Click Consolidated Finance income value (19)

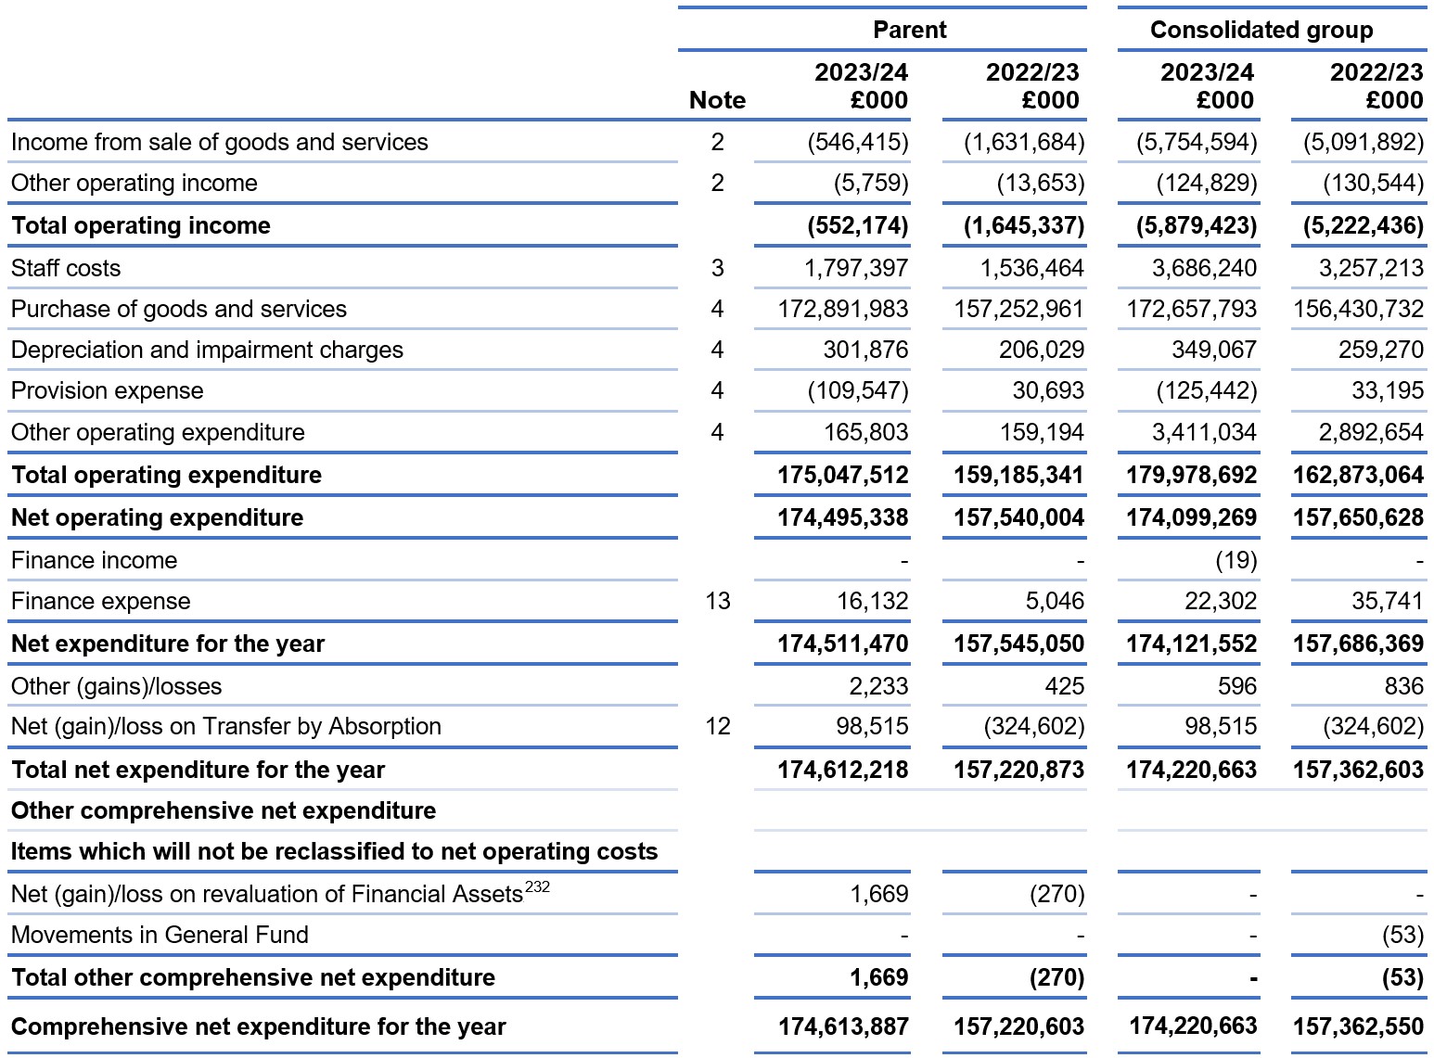click(x=1236, y=560)
